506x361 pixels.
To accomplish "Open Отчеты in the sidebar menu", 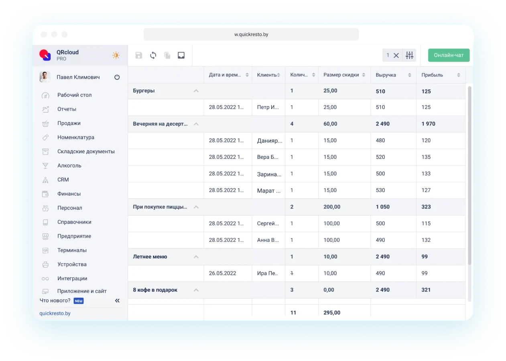I will pyautogui.click(x=67, y=109).
